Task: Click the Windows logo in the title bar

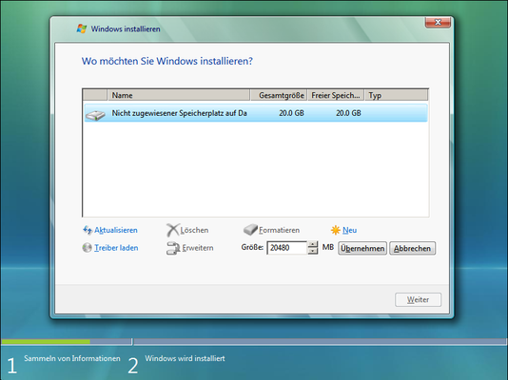Action: click(x=82, y=28)
